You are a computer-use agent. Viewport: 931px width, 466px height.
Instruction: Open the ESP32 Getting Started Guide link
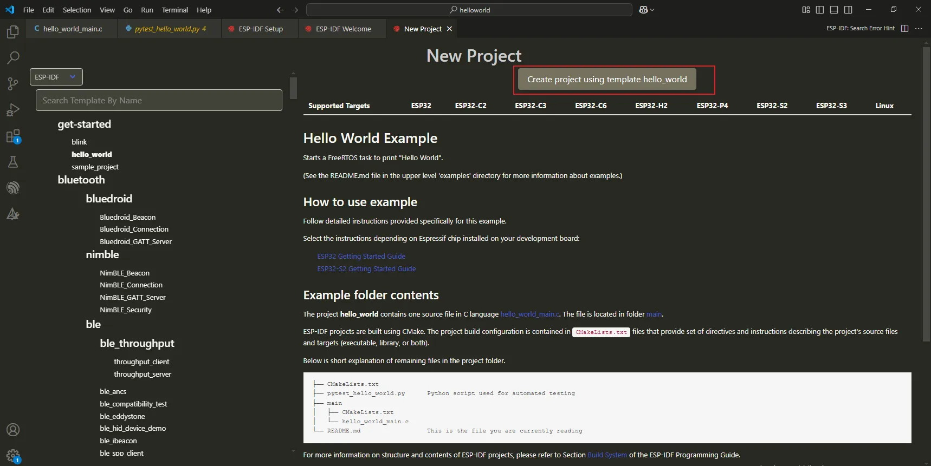point(361,257)
